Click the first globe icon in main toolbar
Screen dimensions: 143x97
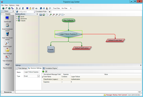3,8
